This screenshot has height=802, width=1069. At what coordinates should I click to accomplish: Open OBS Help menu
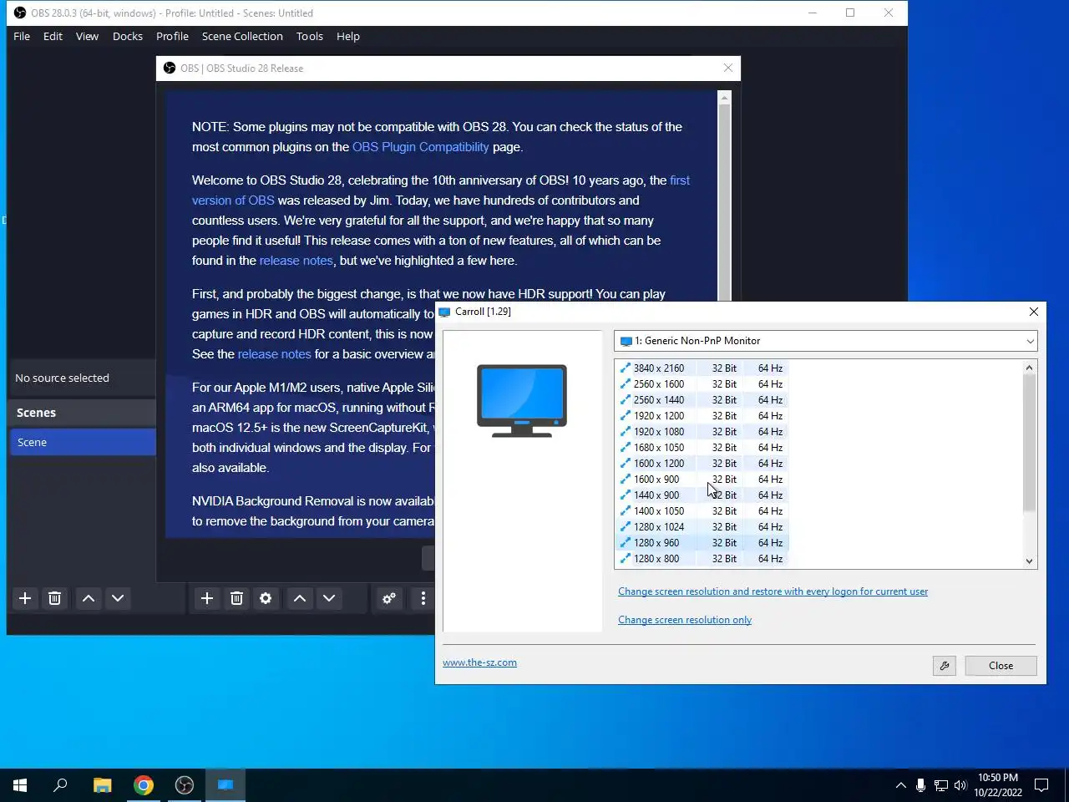tap(348, 36)
